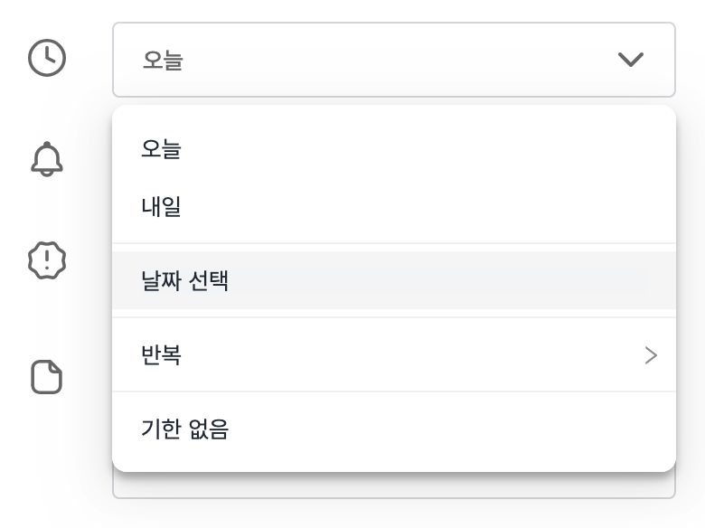705x528 pixels.
Task: Click the bell reminder icon
Action: coord(47,159)
